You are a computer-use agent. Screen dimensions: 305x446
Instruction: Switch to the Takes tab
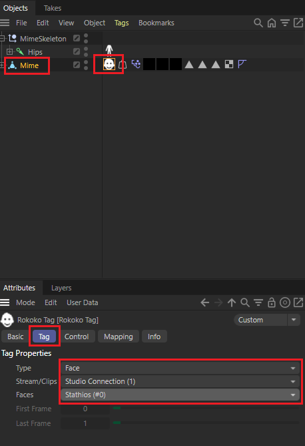53,8
